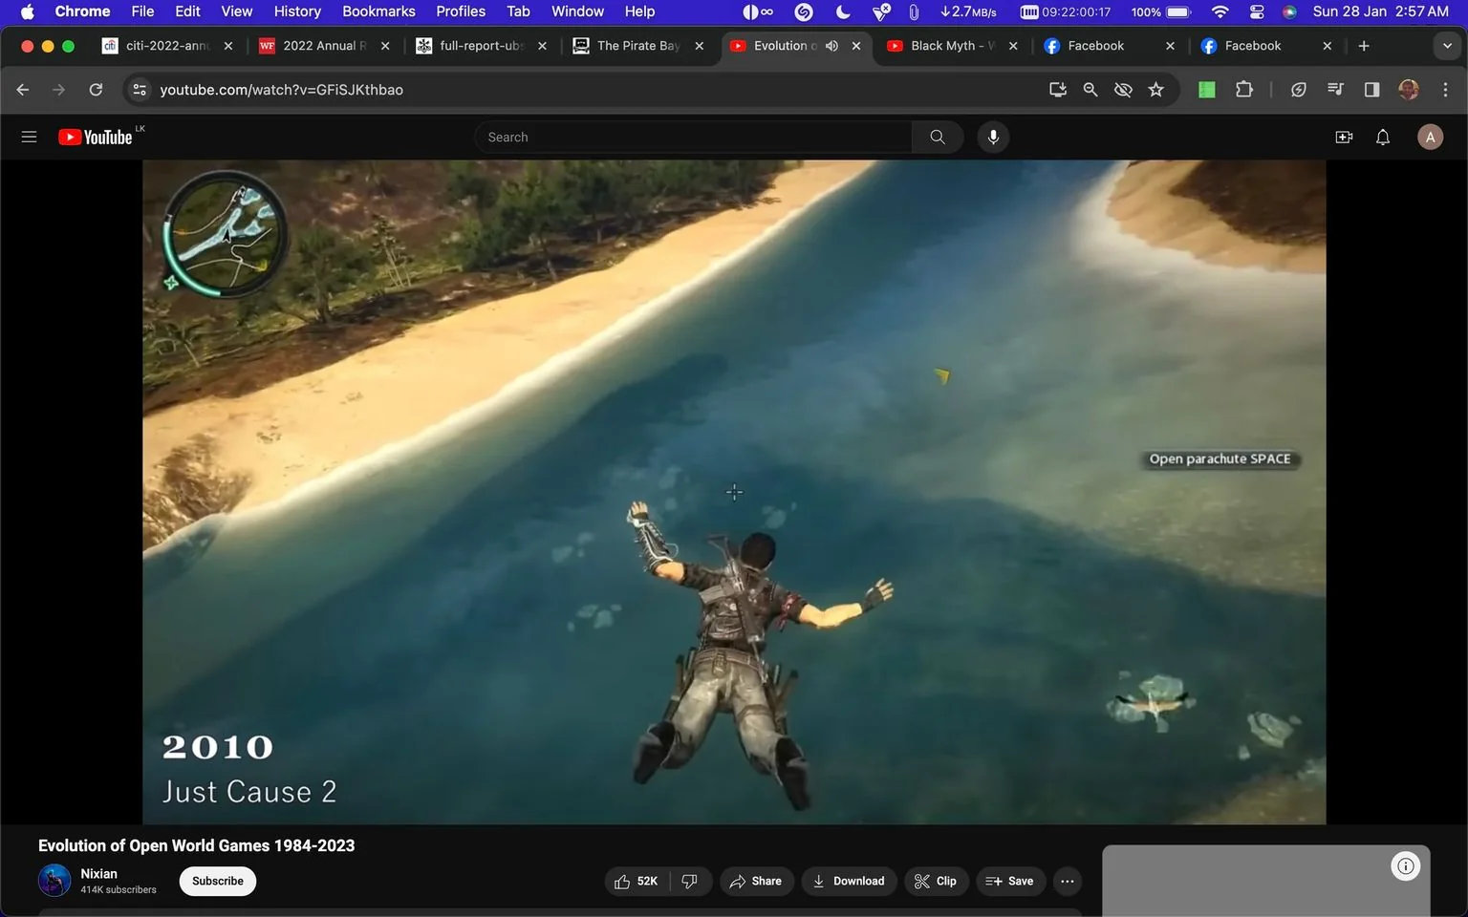
Task: Go forward in browser history
Action: 59,89
